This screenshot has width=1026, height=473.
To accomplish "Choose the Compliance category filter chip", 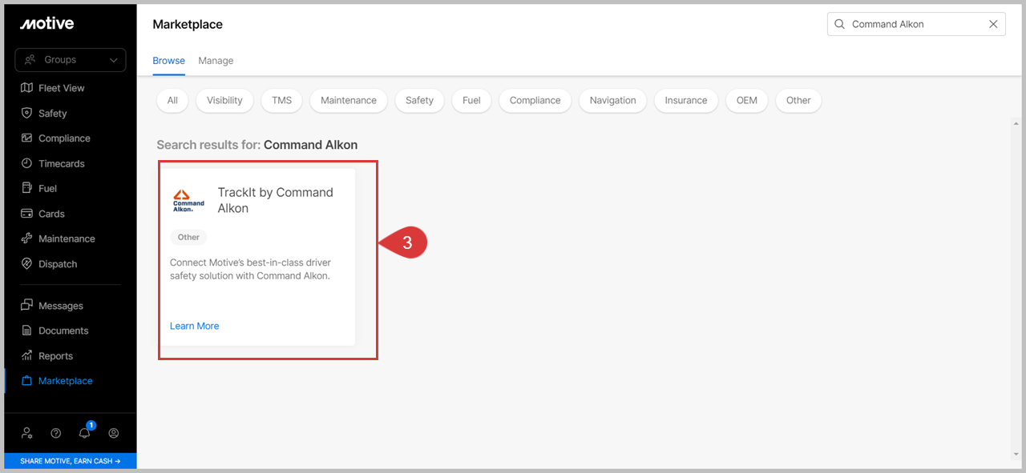I will click(x=535, y=100).
